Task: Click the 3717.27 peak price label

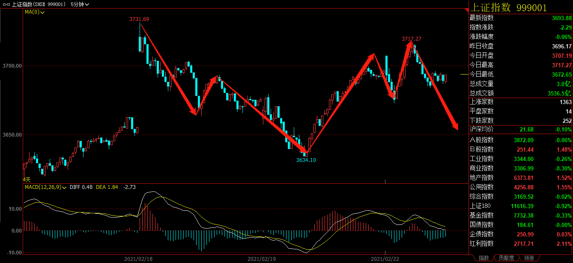Action: (x=411, y=39)
